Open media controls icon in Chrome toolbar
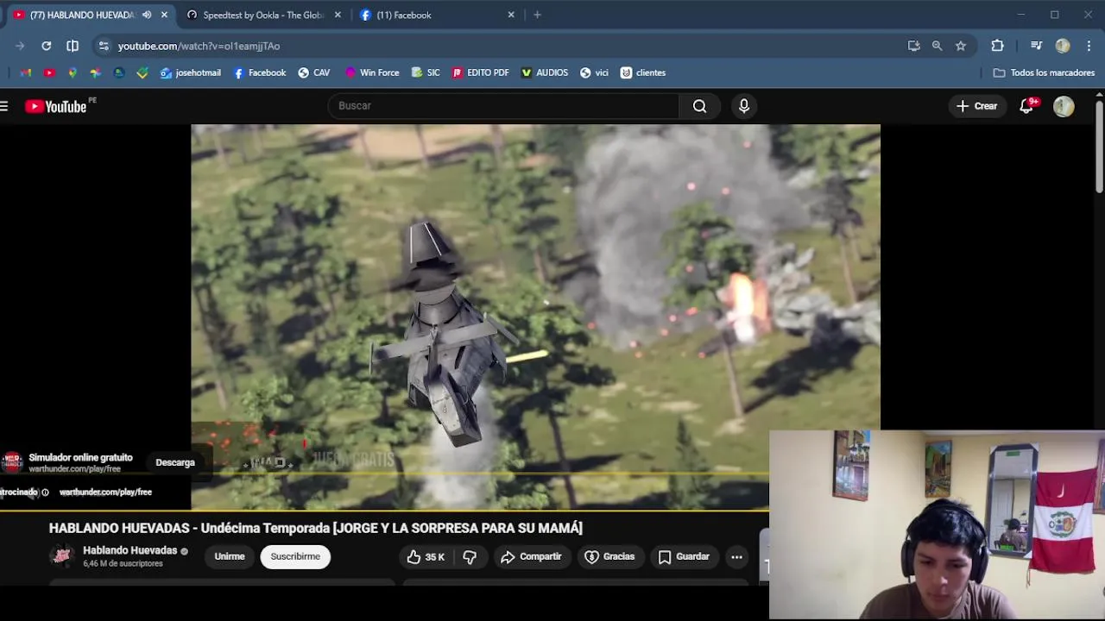Image resolution: width=1105 pixels, height=621 pixels. click(1037, 46)
